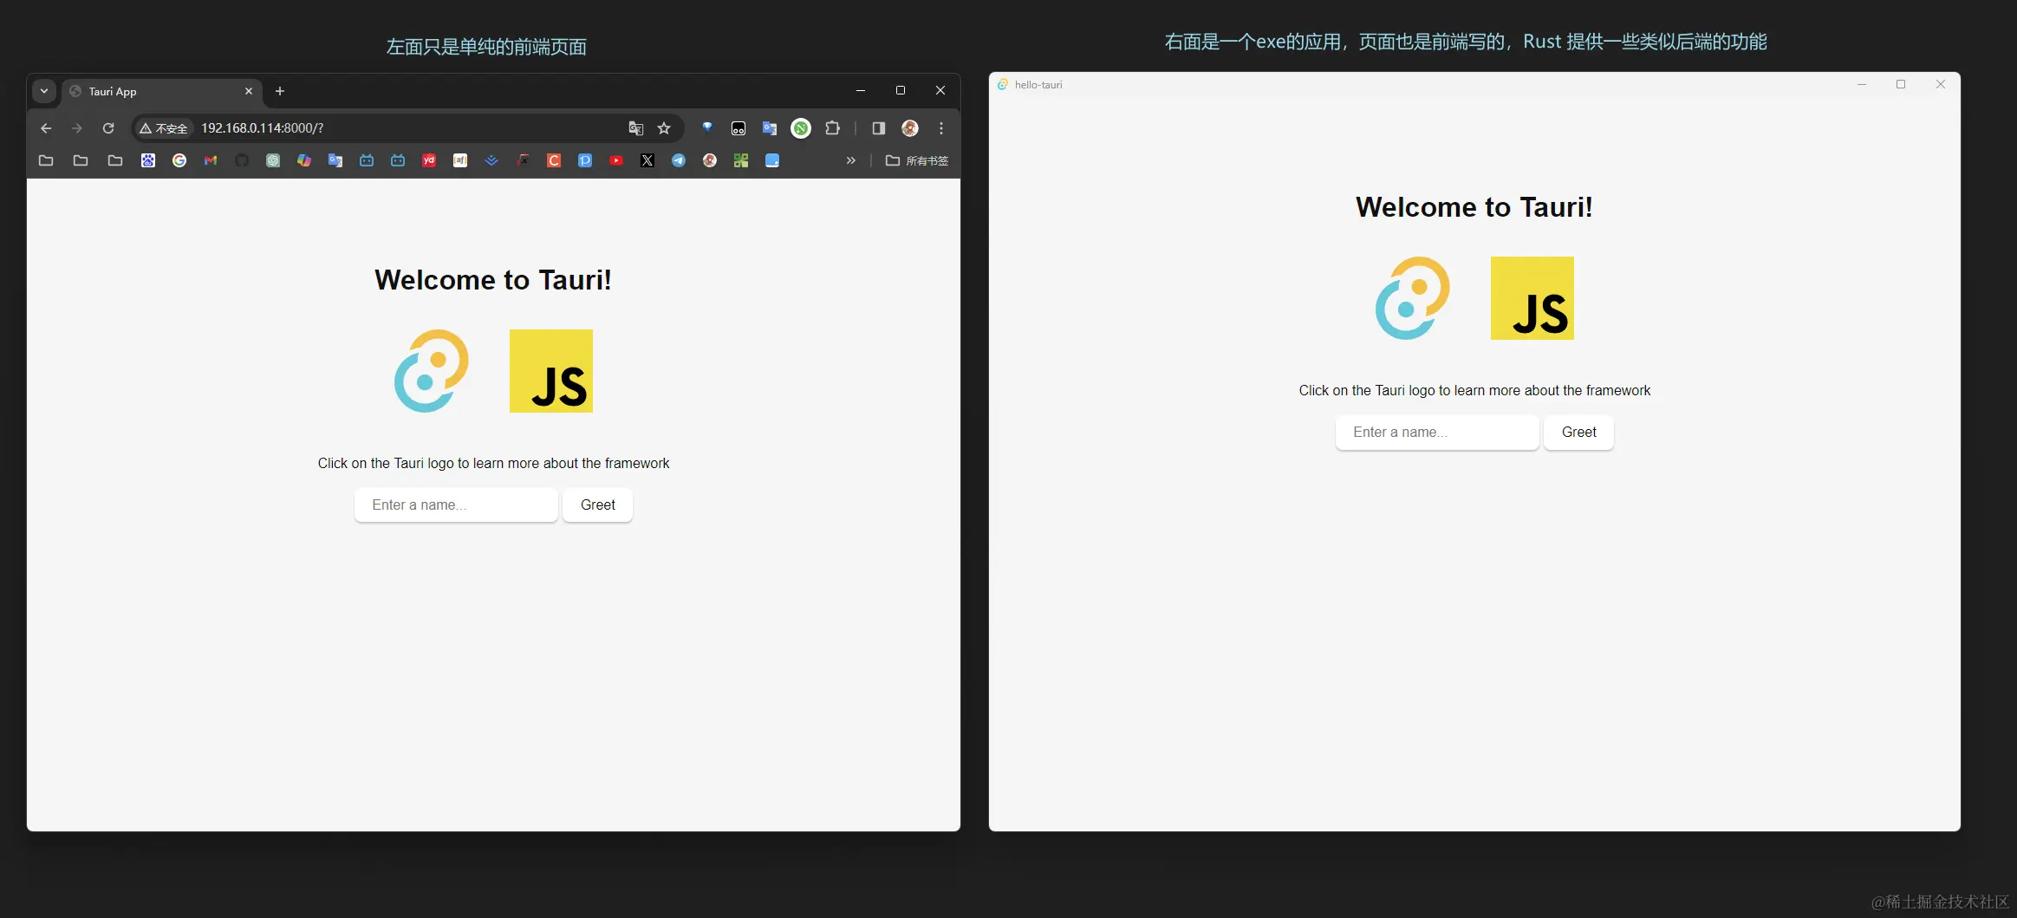Open the math formula bookmark icon
Viewport: 2017px width, 918px height.
pyautogui.click(x=523, y=160)
